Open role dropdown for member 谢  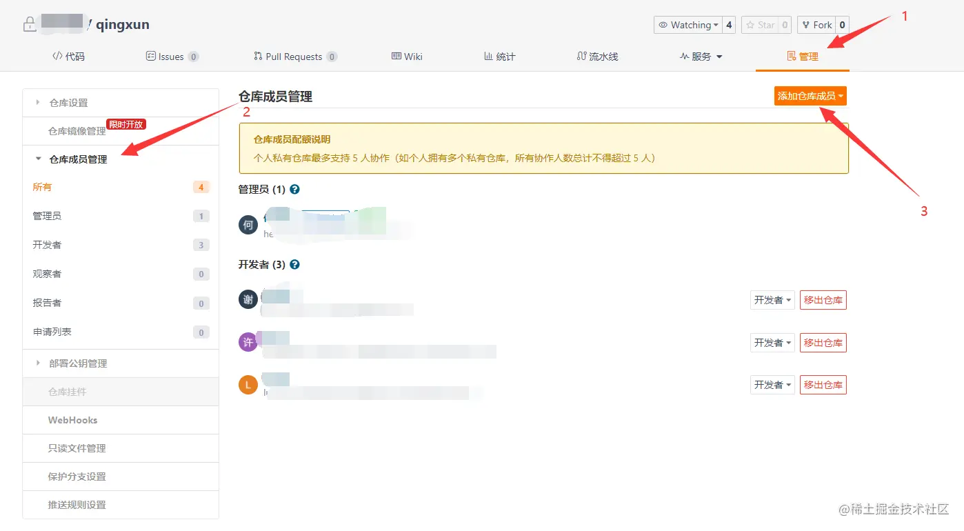click(772, 300)
